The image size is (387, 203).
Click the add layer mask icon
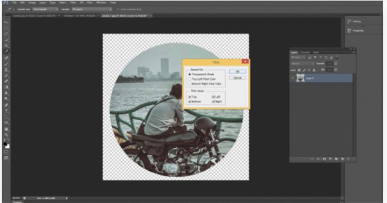tap(324, 159)
